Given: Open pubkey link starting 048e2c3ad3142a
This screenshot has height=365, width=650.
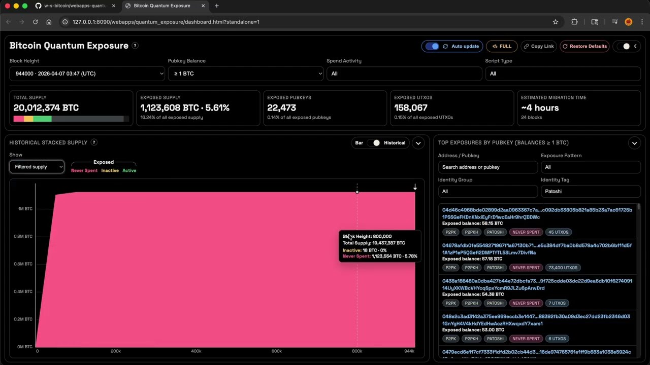Looking at the screenshot, I should click(x=536, y=316).
